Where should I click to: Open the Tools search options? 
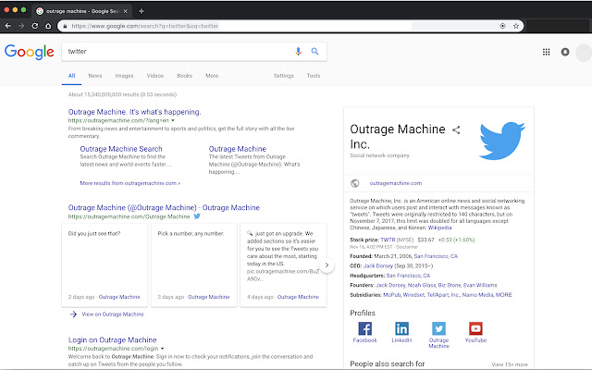tap(314, 76)
